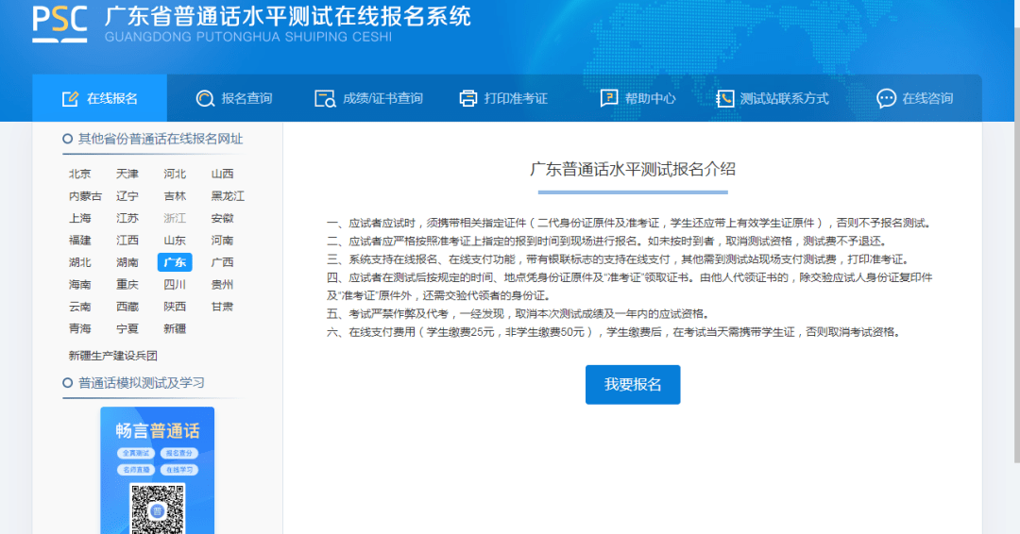The image size is (1020, 534).
Task: Click the 我要报名 button
Action: (x=633, y=385)
